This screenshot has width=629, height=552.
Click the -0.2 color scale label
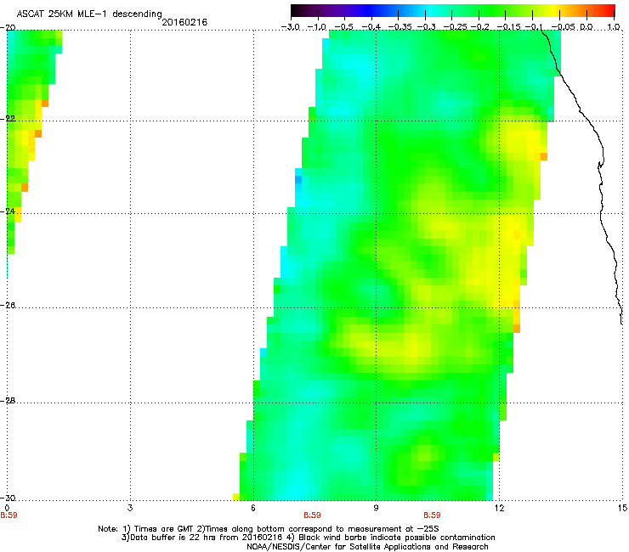480,27
